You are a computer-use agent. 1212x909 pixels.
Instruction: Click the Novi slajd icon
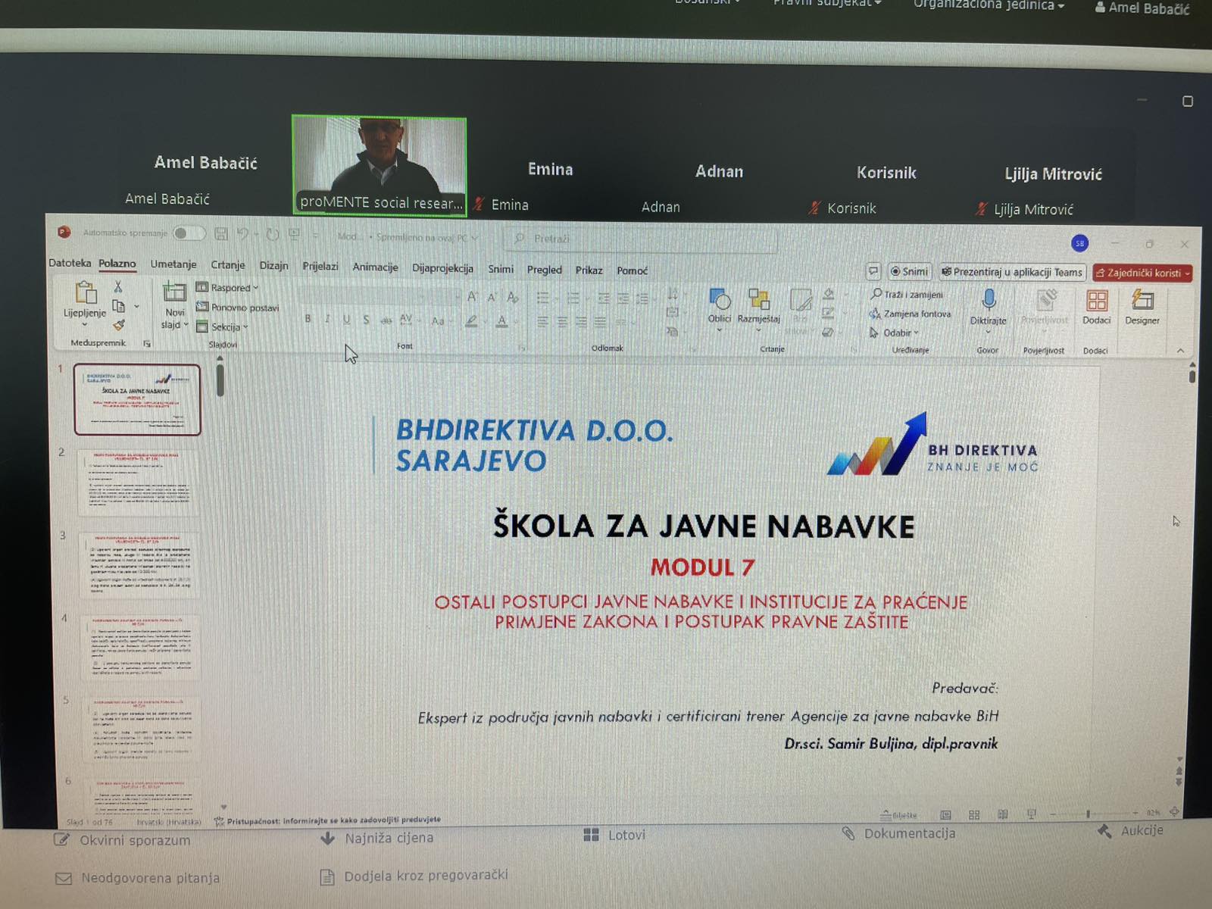click(174, 292)
